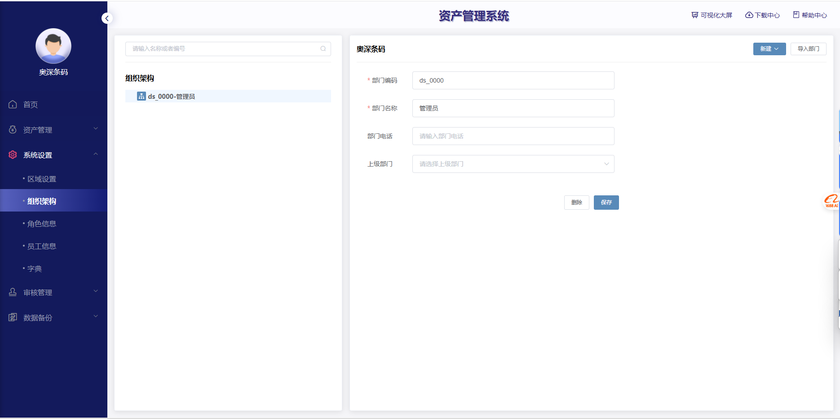This screenshot has height=419, width=840.
Task: Click the 保存 save button
Action: tap(606, 203)
